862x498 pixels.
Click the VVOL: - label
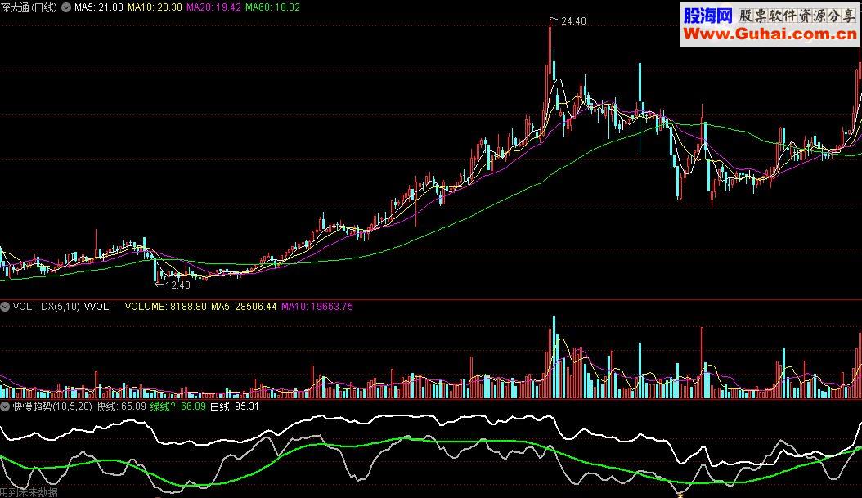click(100, 307)
